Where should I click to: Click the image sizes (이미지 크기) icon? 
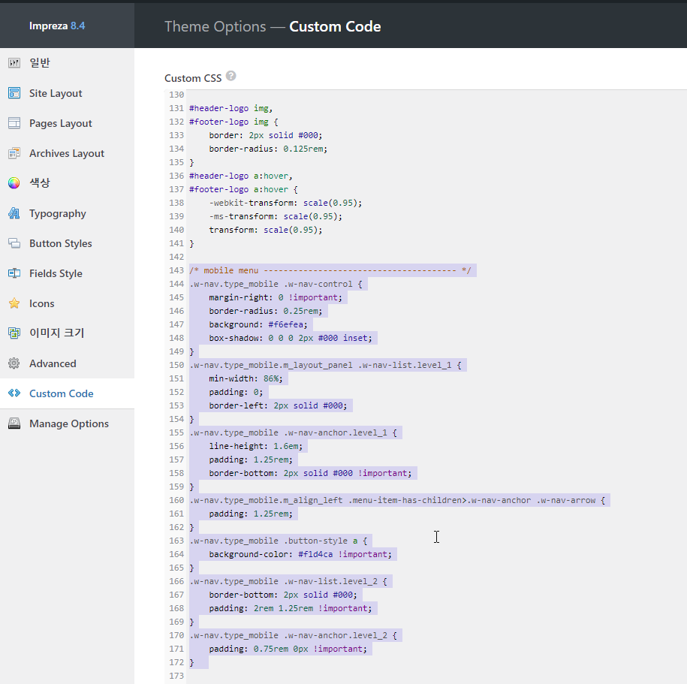point(14,333)
